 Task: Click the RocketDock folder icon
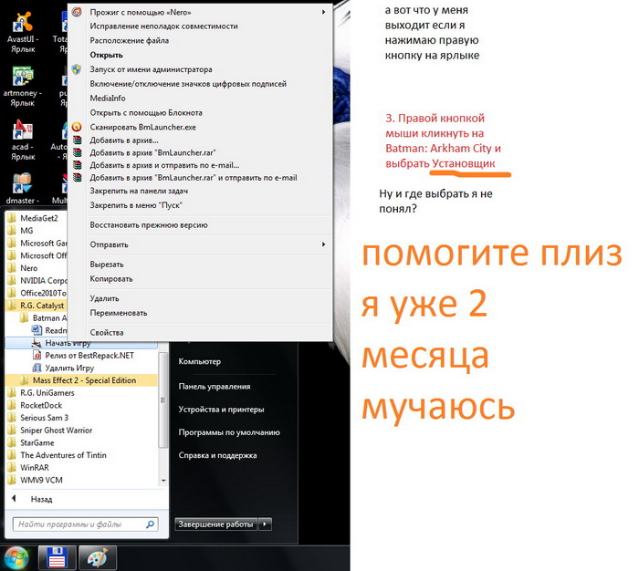click(x=12, y=405)
